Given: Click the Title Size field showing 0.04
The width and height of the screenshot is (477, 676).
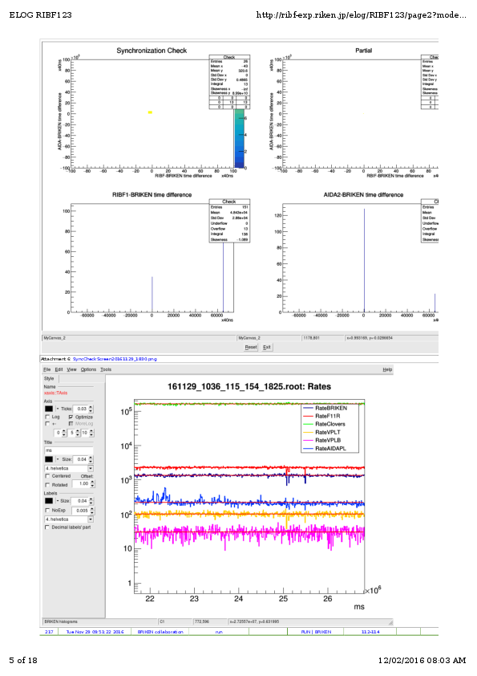Looking at the screenshot, I should coord(80,459).
